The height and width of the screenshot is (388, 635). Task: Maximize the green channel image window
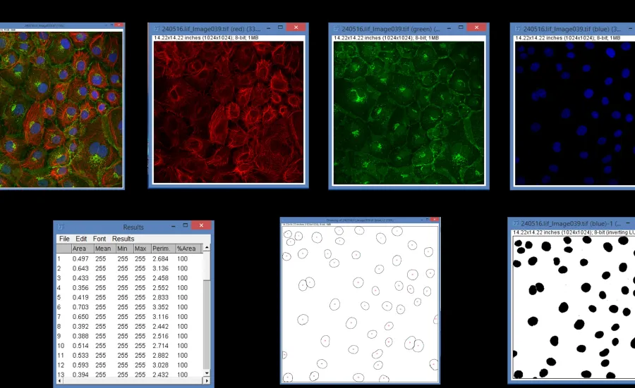[461, 28]
